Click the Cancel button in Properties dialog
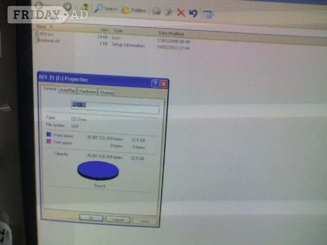This screenshot has height=245, width=327. point(118,220)
